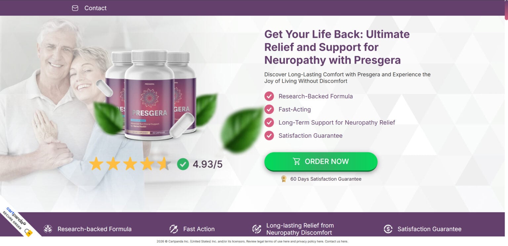The height and width of the screenshot is (246, 508).
Task: Click the page vertical scrollbar thumb
Action: 506,10
